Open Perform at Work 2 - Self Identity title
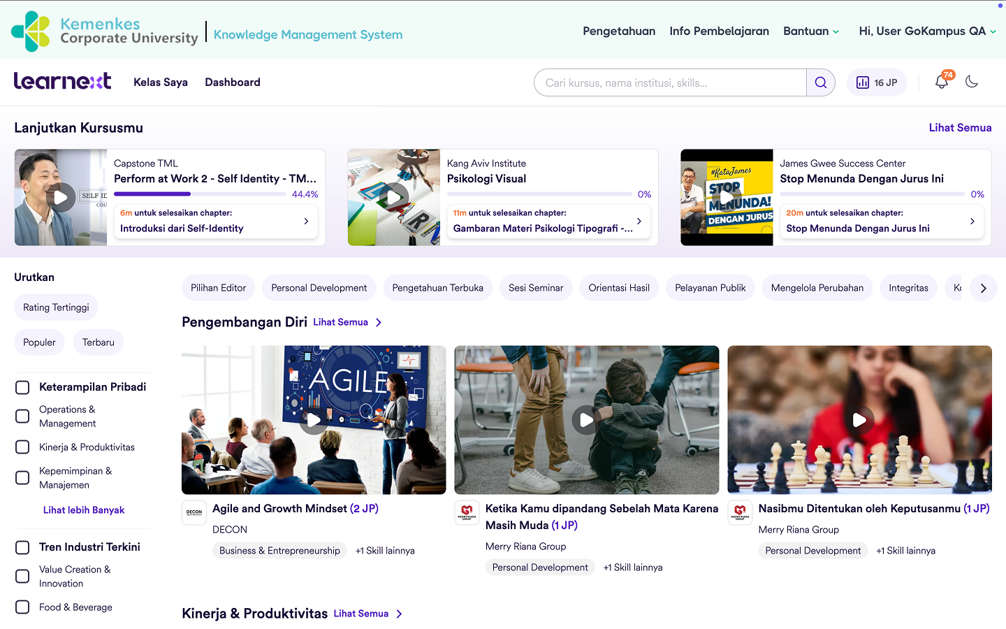1006x629 pixels. coord(215,179)
